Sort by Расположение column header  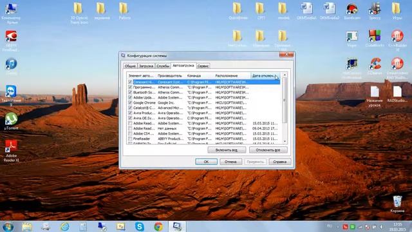tap(232, 76)
